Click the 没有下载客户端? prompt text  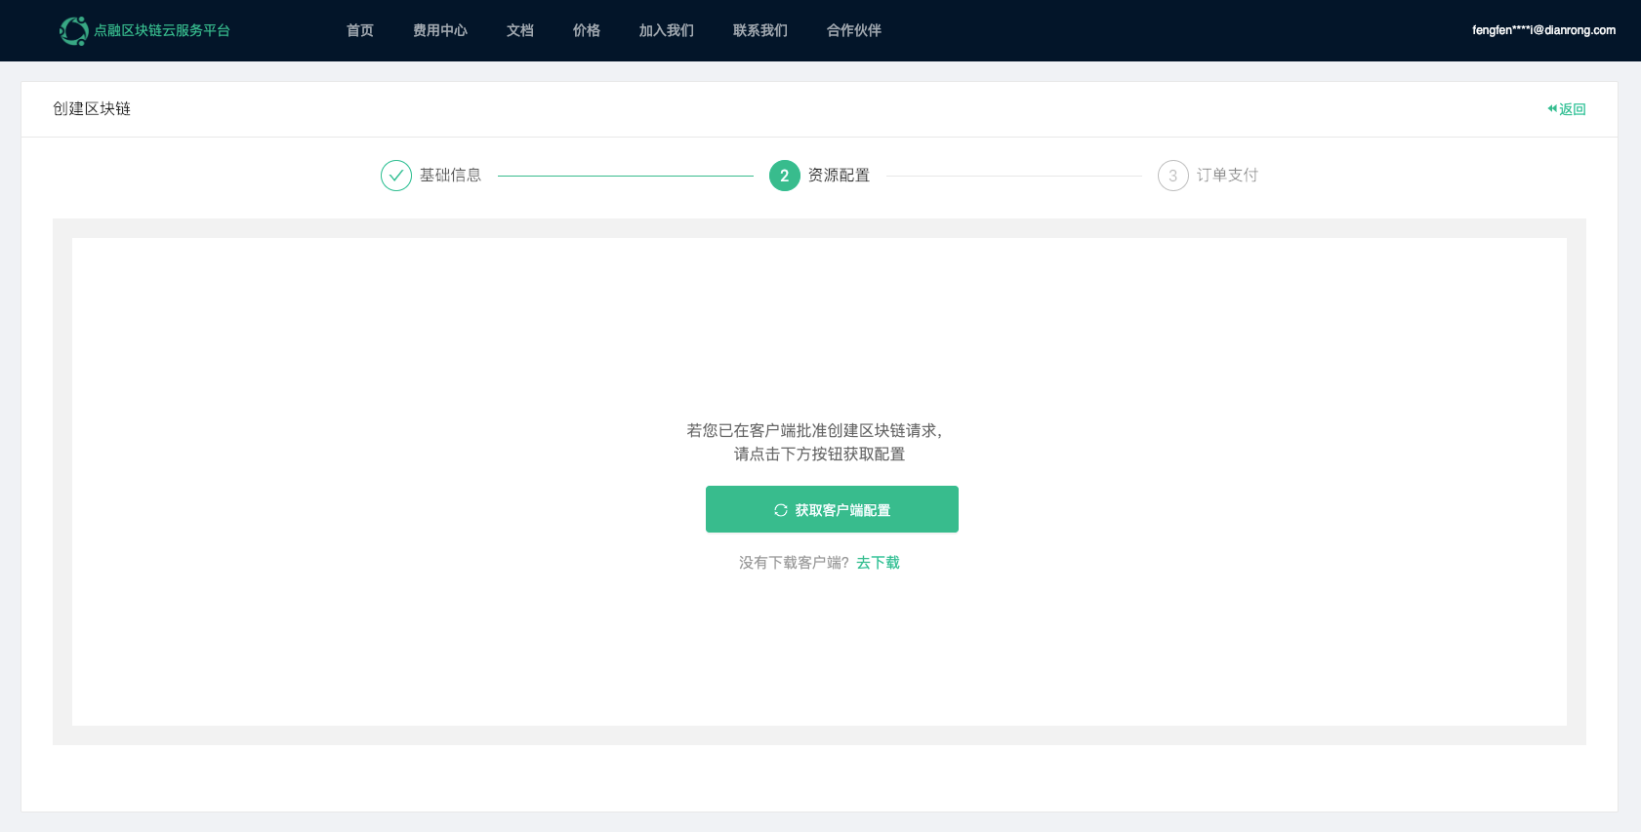click(x=794, y=563)
